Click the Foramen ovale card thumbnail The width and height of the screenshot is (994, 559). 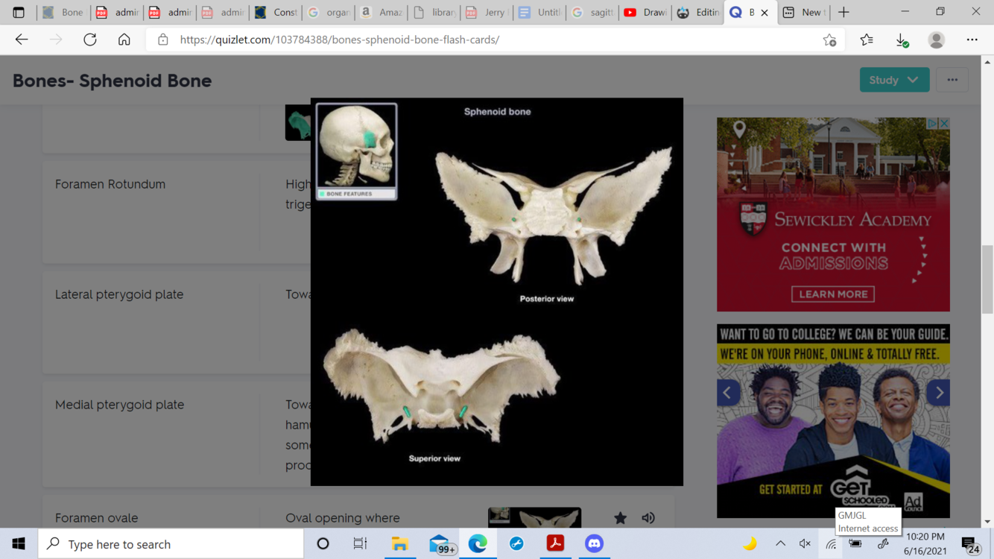point(534,518)
